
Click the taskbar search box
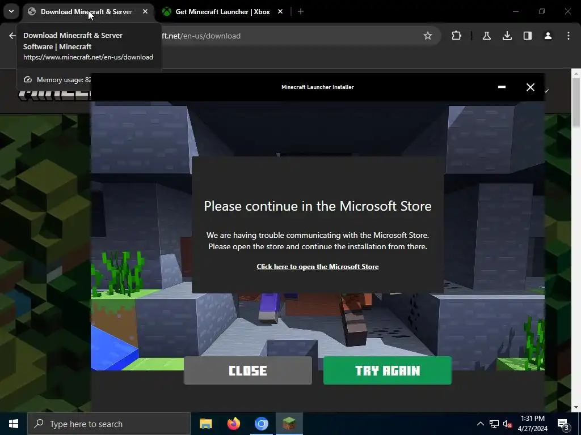[109, 424]
